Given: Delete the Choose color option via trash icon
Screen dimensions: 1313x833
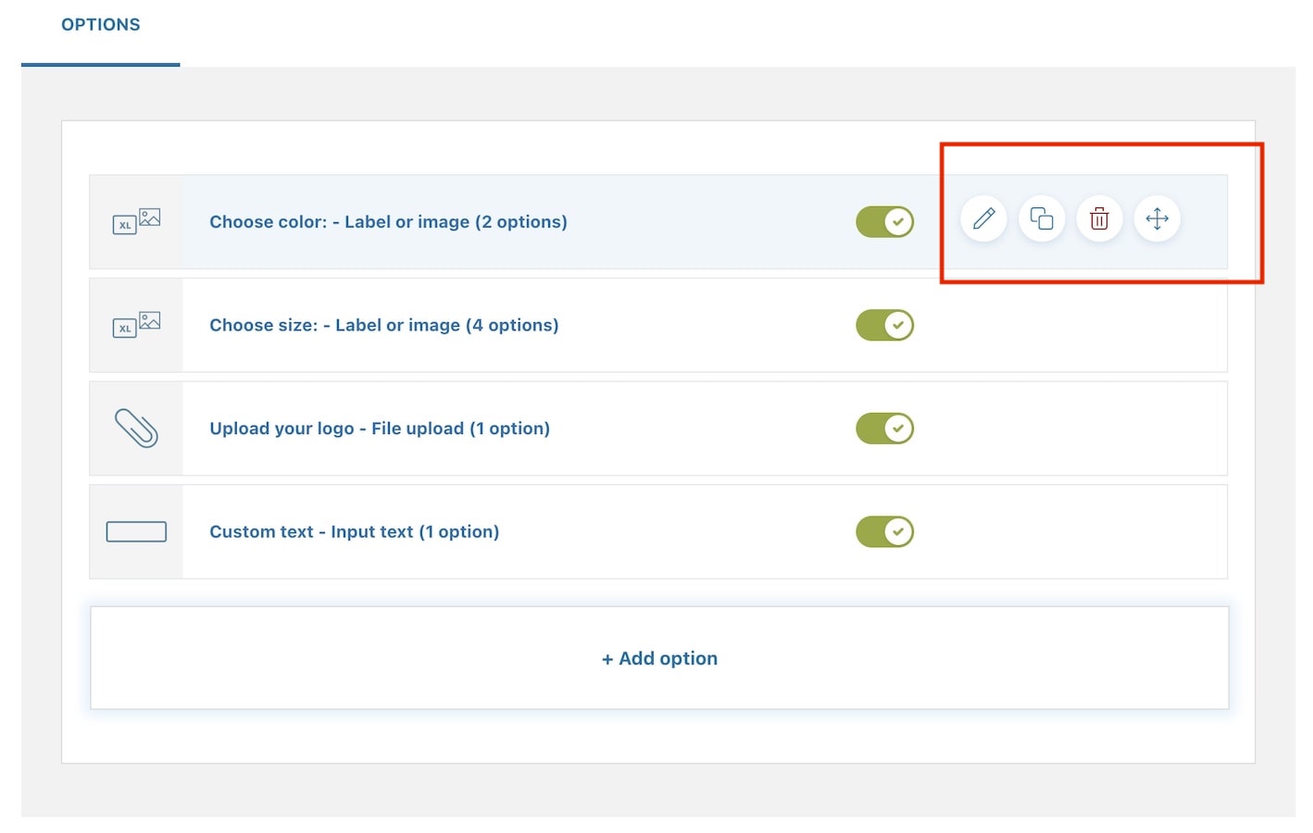Looking at the screenshot, I should point(1099,219).
